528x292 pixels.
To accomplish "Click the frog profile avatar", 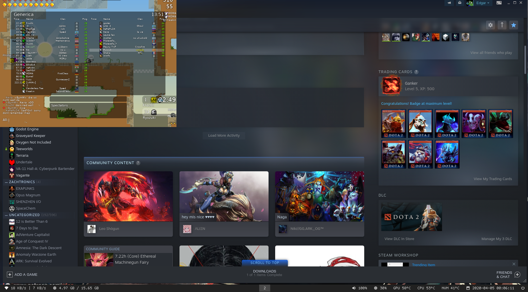I will coord(470,3).
